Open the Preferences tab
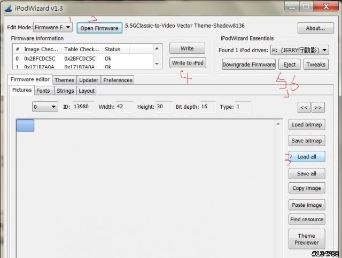The image size is (342, 258). [x=118, y=80]
